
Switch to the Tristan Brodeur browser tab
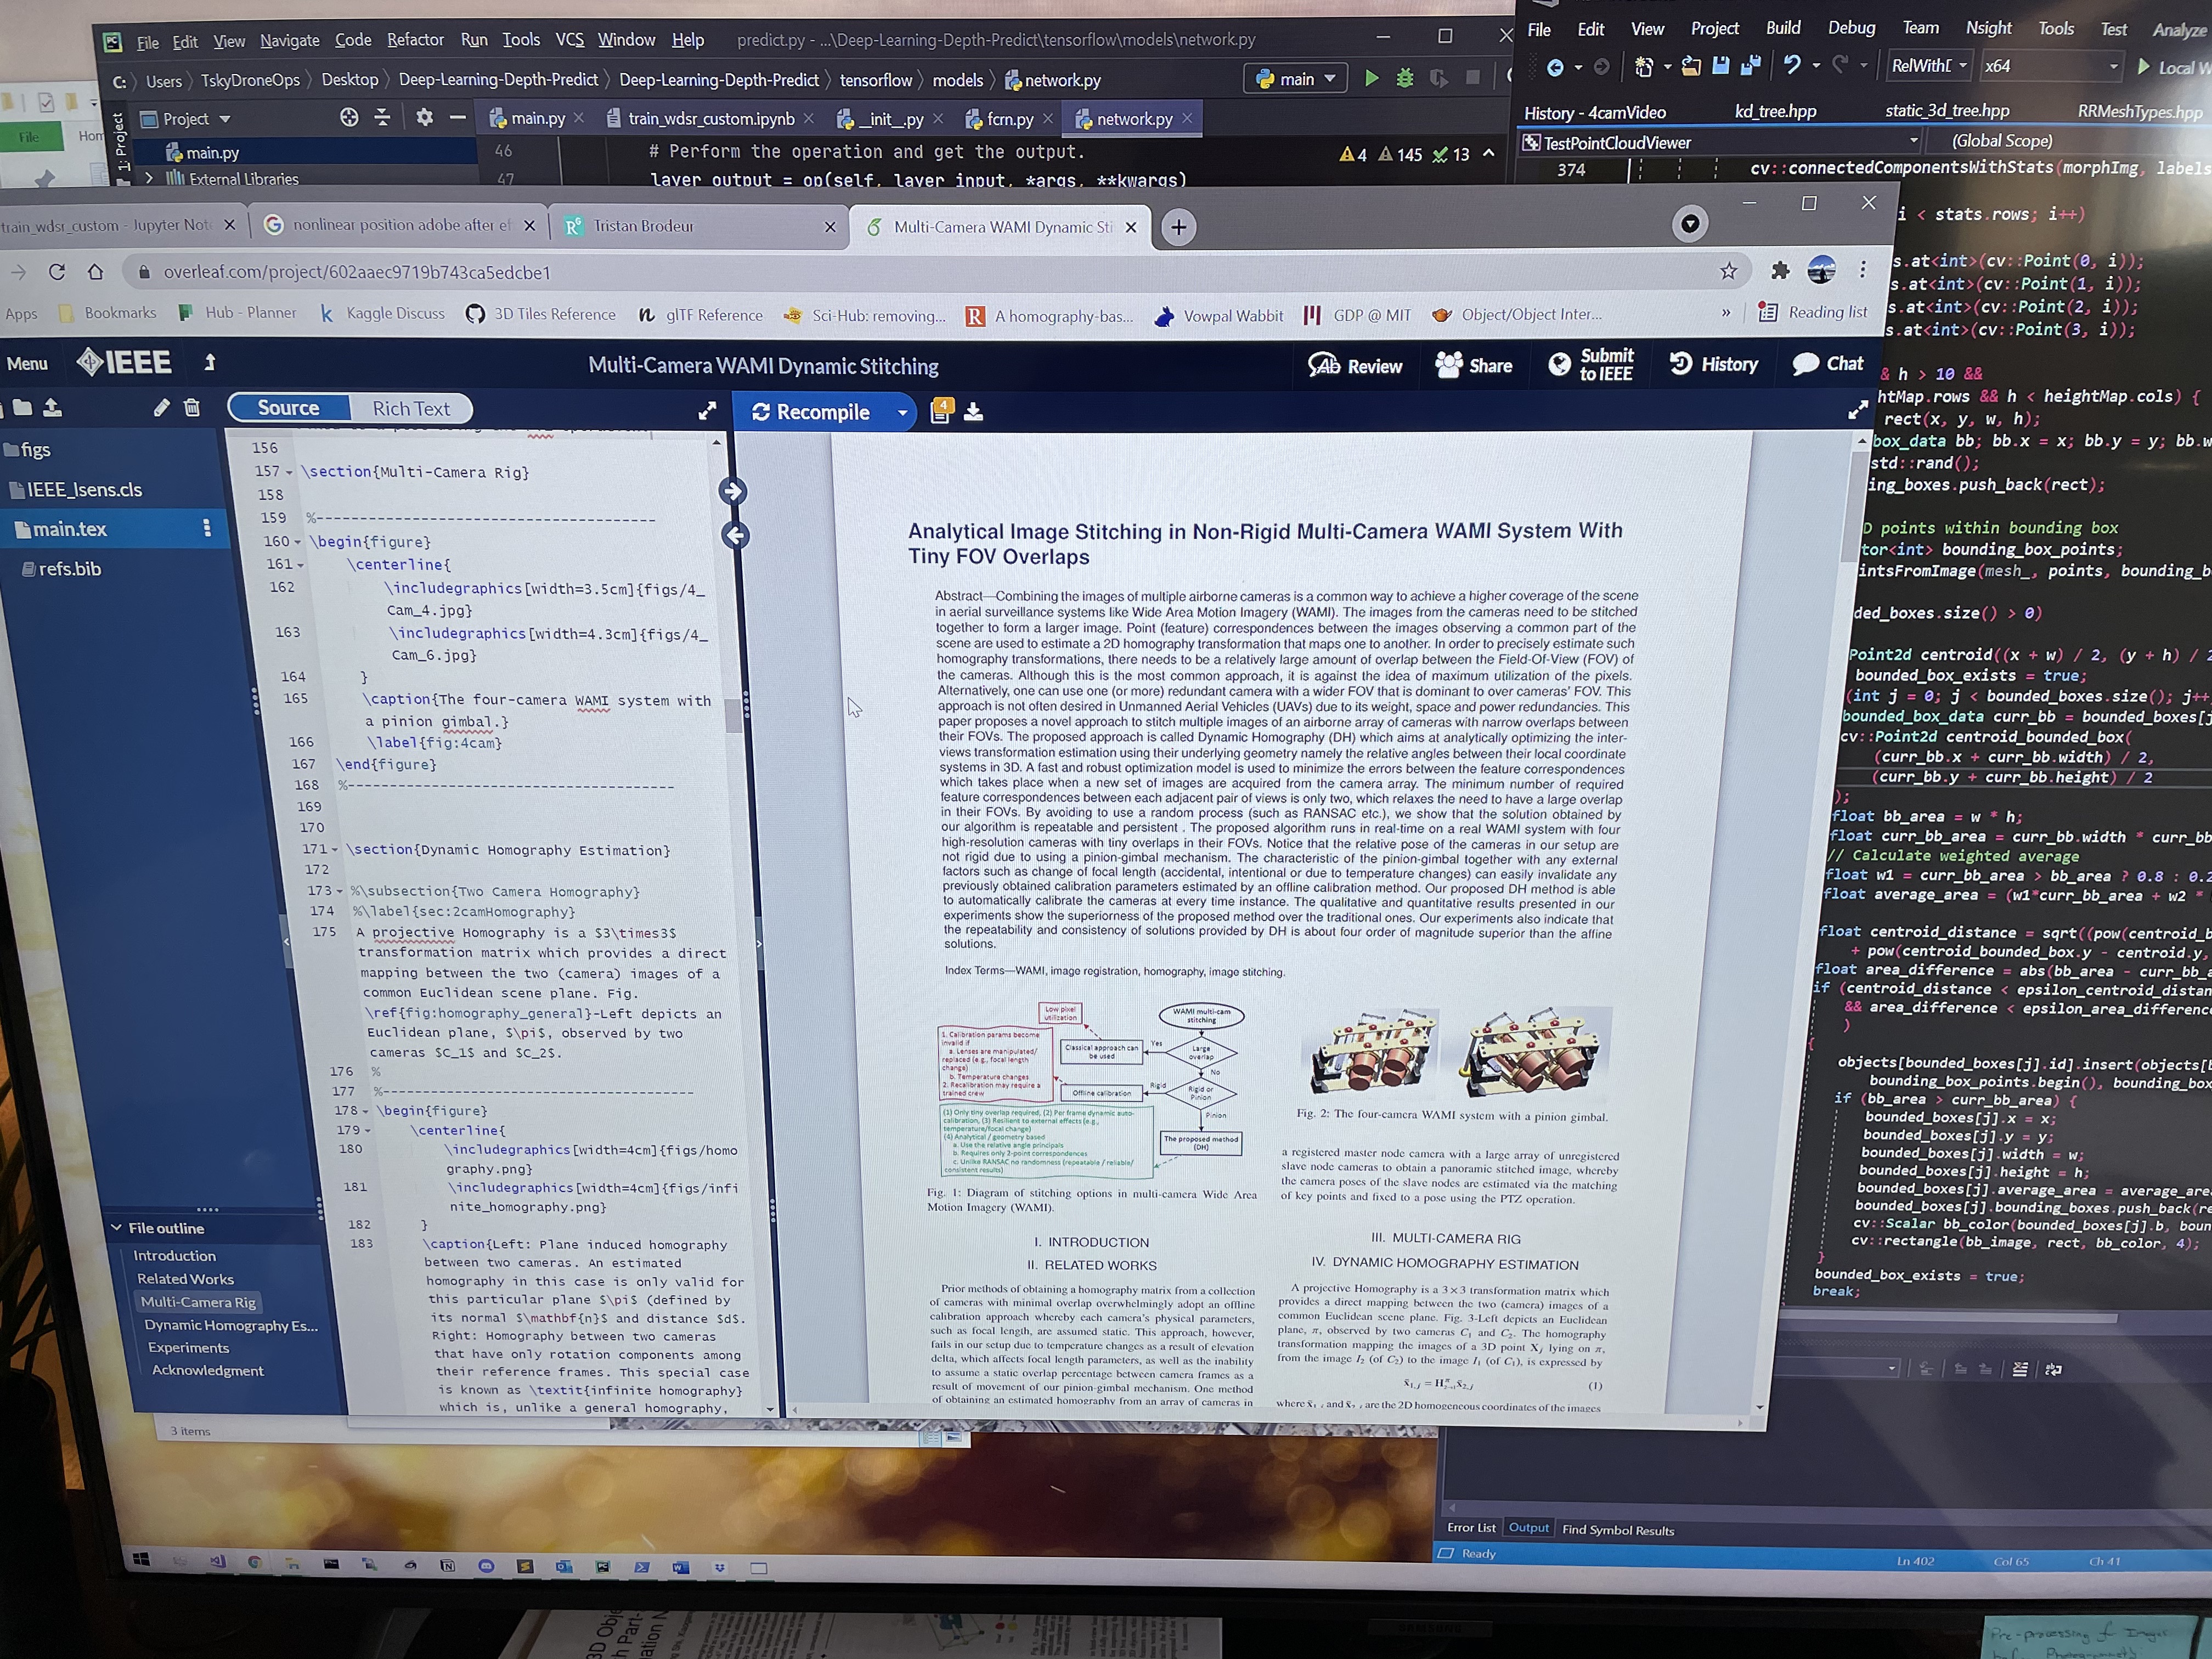coord(643,226)
